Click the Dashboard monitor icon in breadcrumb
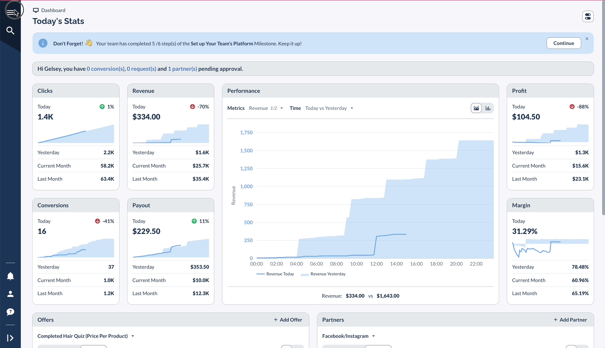The height and width of the screenshot is (348, 605). [x=36, y=10]
